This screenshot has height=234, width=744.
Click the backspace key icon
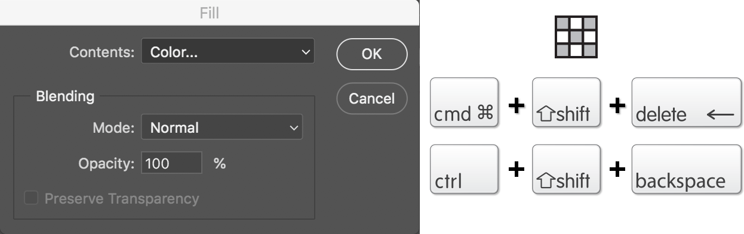coord(686,169)
